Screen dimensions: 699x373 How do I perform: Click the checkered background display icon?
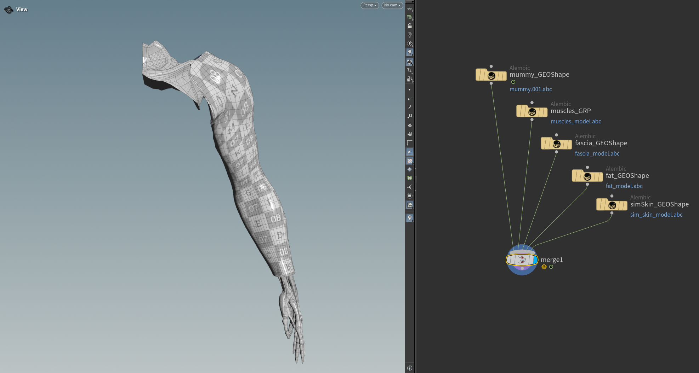tap(410, 161)
